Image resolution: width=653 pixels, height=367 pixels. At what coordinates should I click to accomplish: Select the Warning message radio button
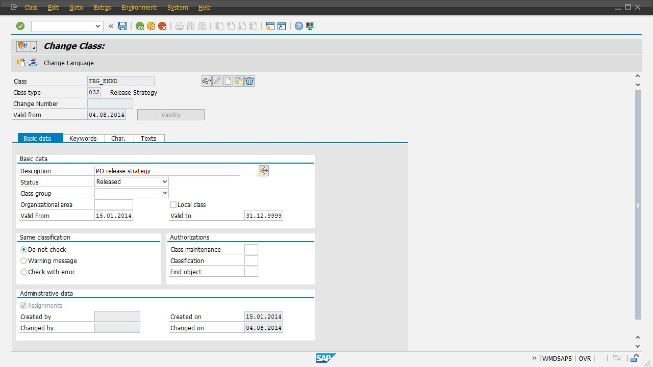(24, 261)
